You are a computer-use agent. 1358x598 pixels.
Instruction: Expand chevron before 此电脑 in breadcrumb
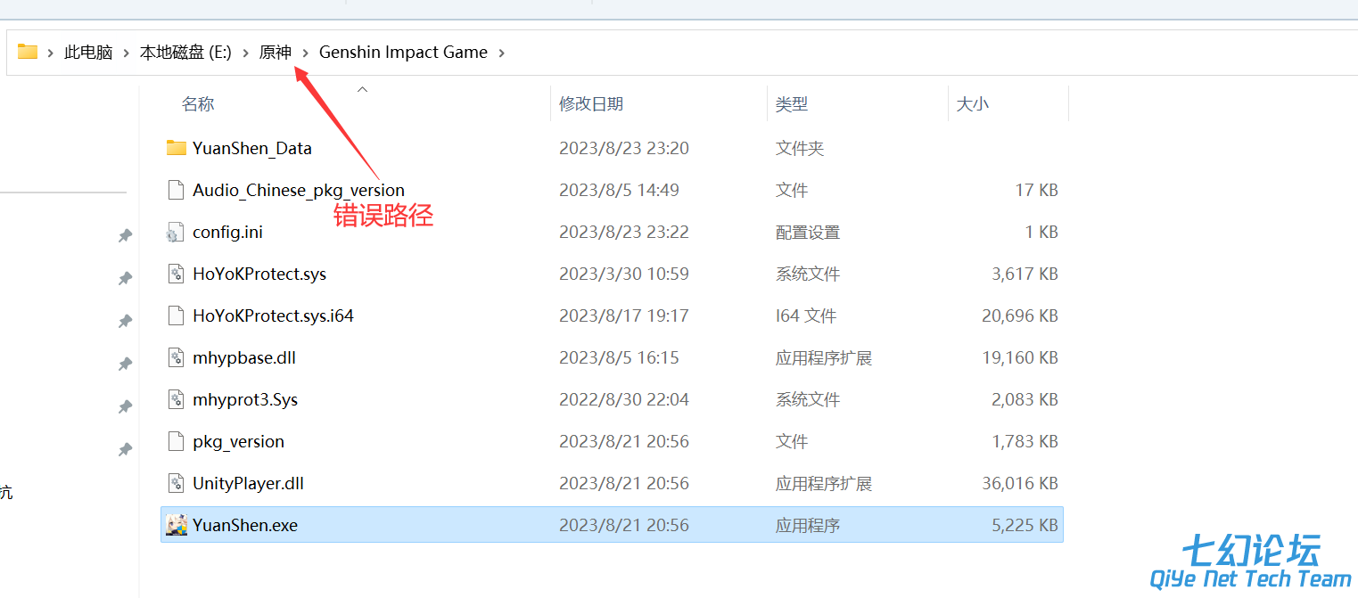click(x=51, y=53)
